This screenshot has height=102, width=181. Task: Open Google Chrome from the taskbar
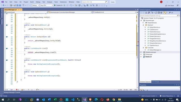point(114,99)
